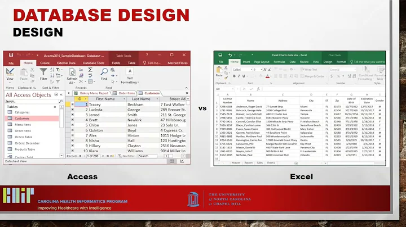Click Merge & Center button in Excel
Image resolution: width=406 pixels, height=227 pixels.
point(312,76)
